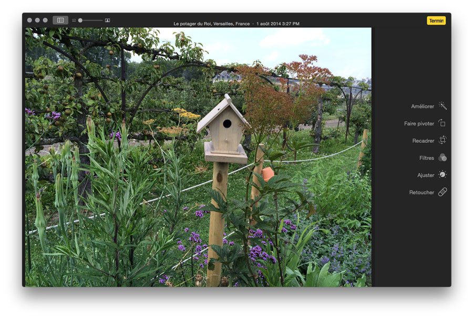Viewport: 473px width, 318px height.
Task: Click the Améliorer label
Action: click(423, 107)
